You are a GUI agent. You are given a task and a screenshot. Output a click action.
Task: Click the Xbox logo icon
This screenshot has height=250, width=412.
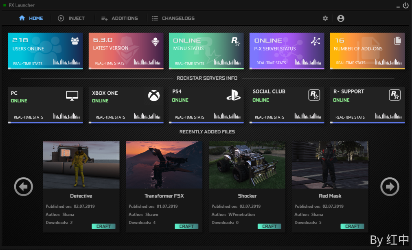coord(154,96)
